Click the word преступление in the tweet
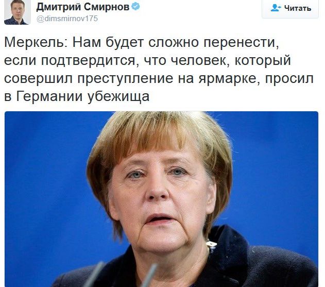The height and width of the screenshot is (287, 325). click(x=126, y=79)
